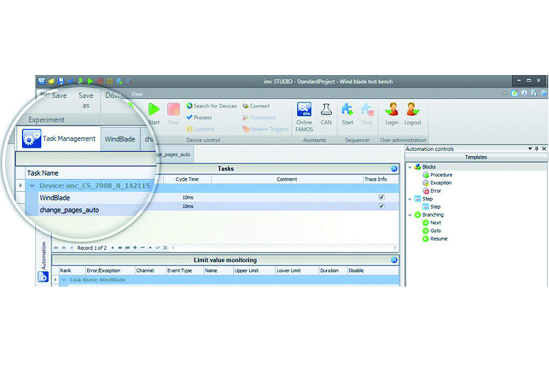Open the View ribbon tab
The height and width of the screenshot is (386, 549).
136,93
